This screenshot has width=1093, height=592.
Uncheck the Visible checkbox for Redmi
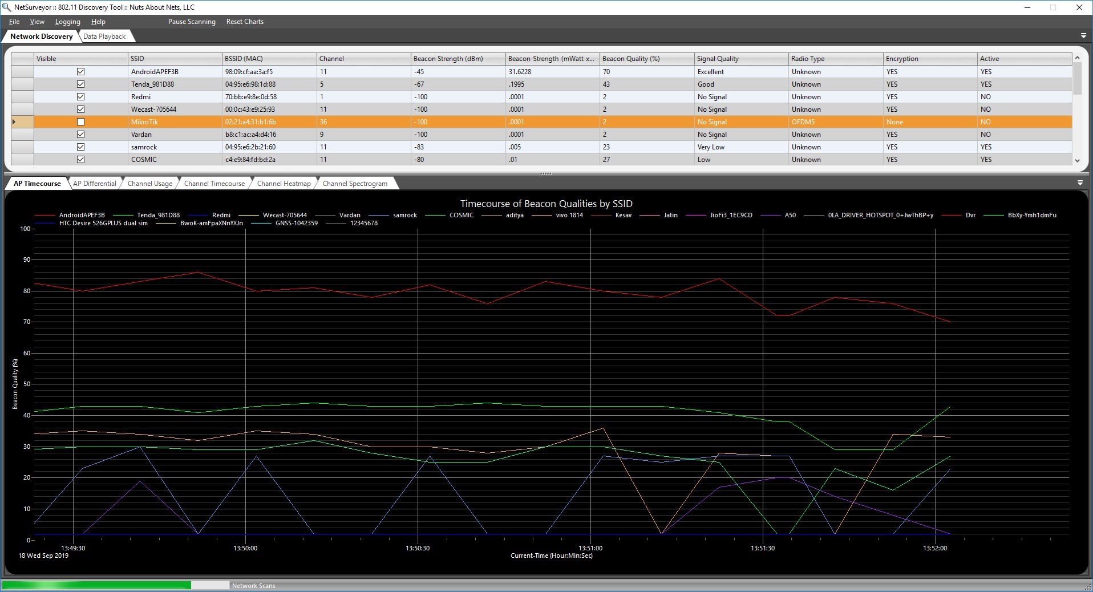coord(80,96)
